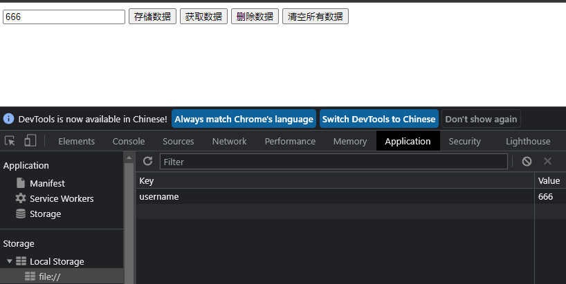This screenshot has width=566, height=284.
Task: Click the 清空所有数据 button
Action: click(315, 17)
